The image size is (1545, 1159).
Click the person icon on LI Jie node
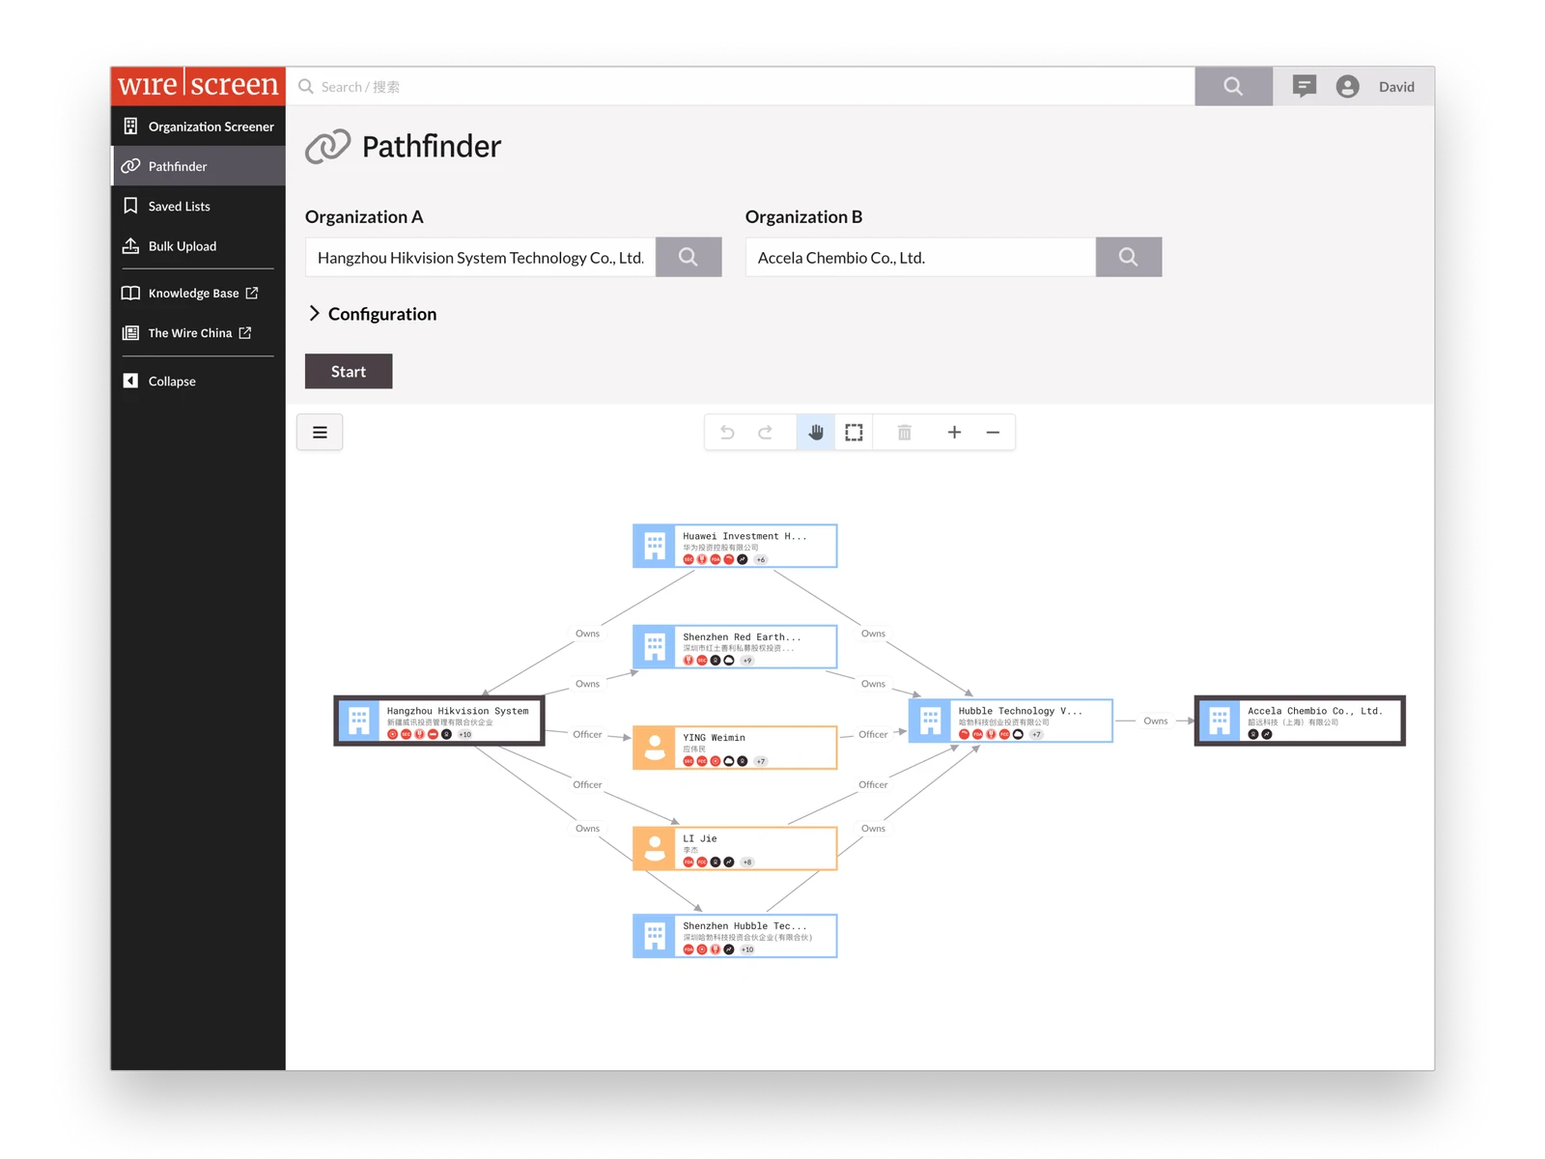click(x=655, y=849)
